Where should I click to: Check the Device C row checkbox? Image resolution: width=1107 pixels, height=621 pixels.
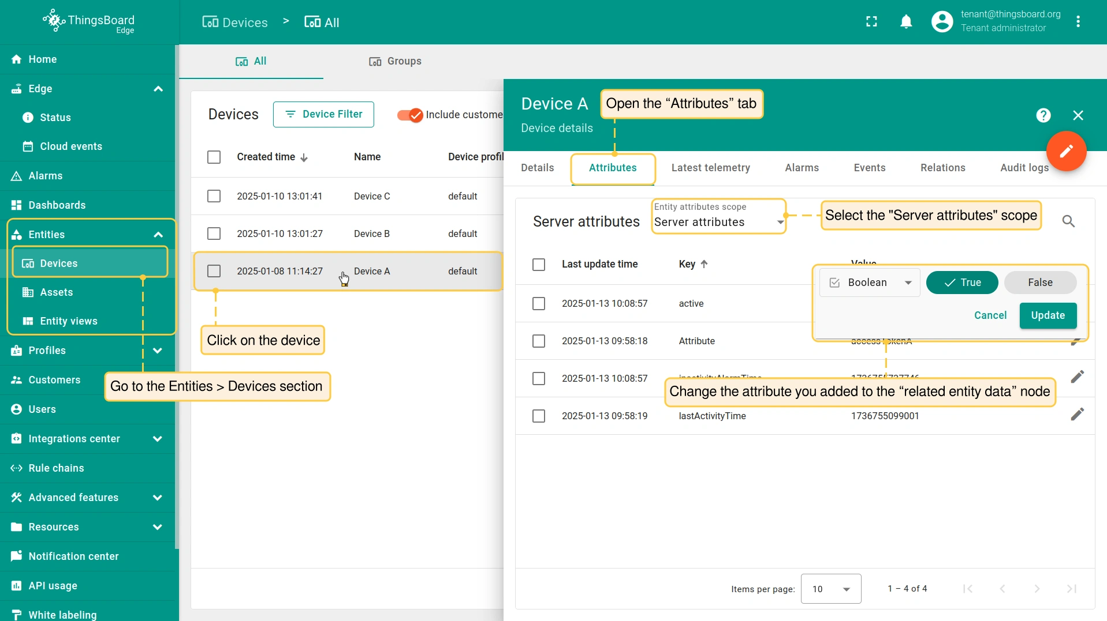tap(214, 196)
